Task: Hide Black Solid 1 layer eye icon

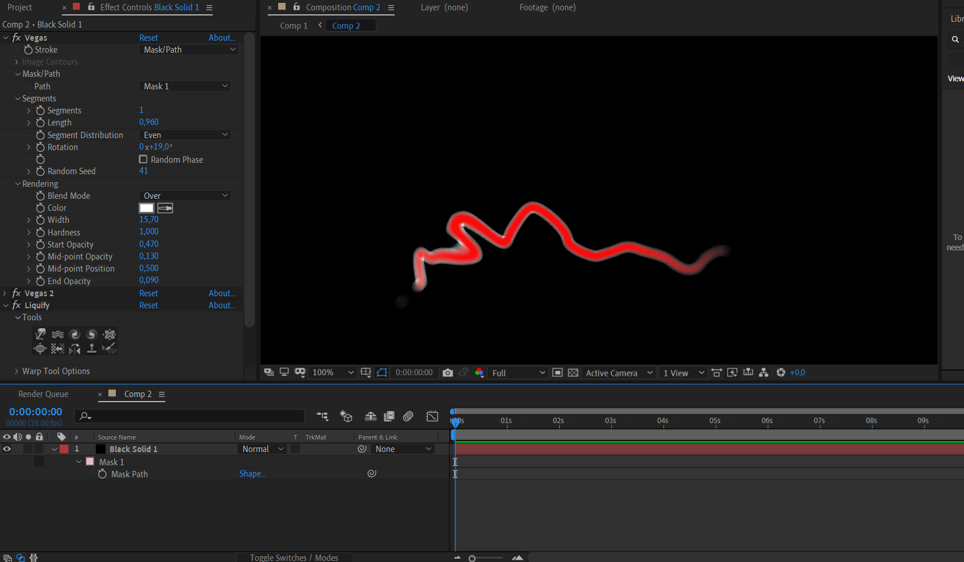Action: pos(7,449)
